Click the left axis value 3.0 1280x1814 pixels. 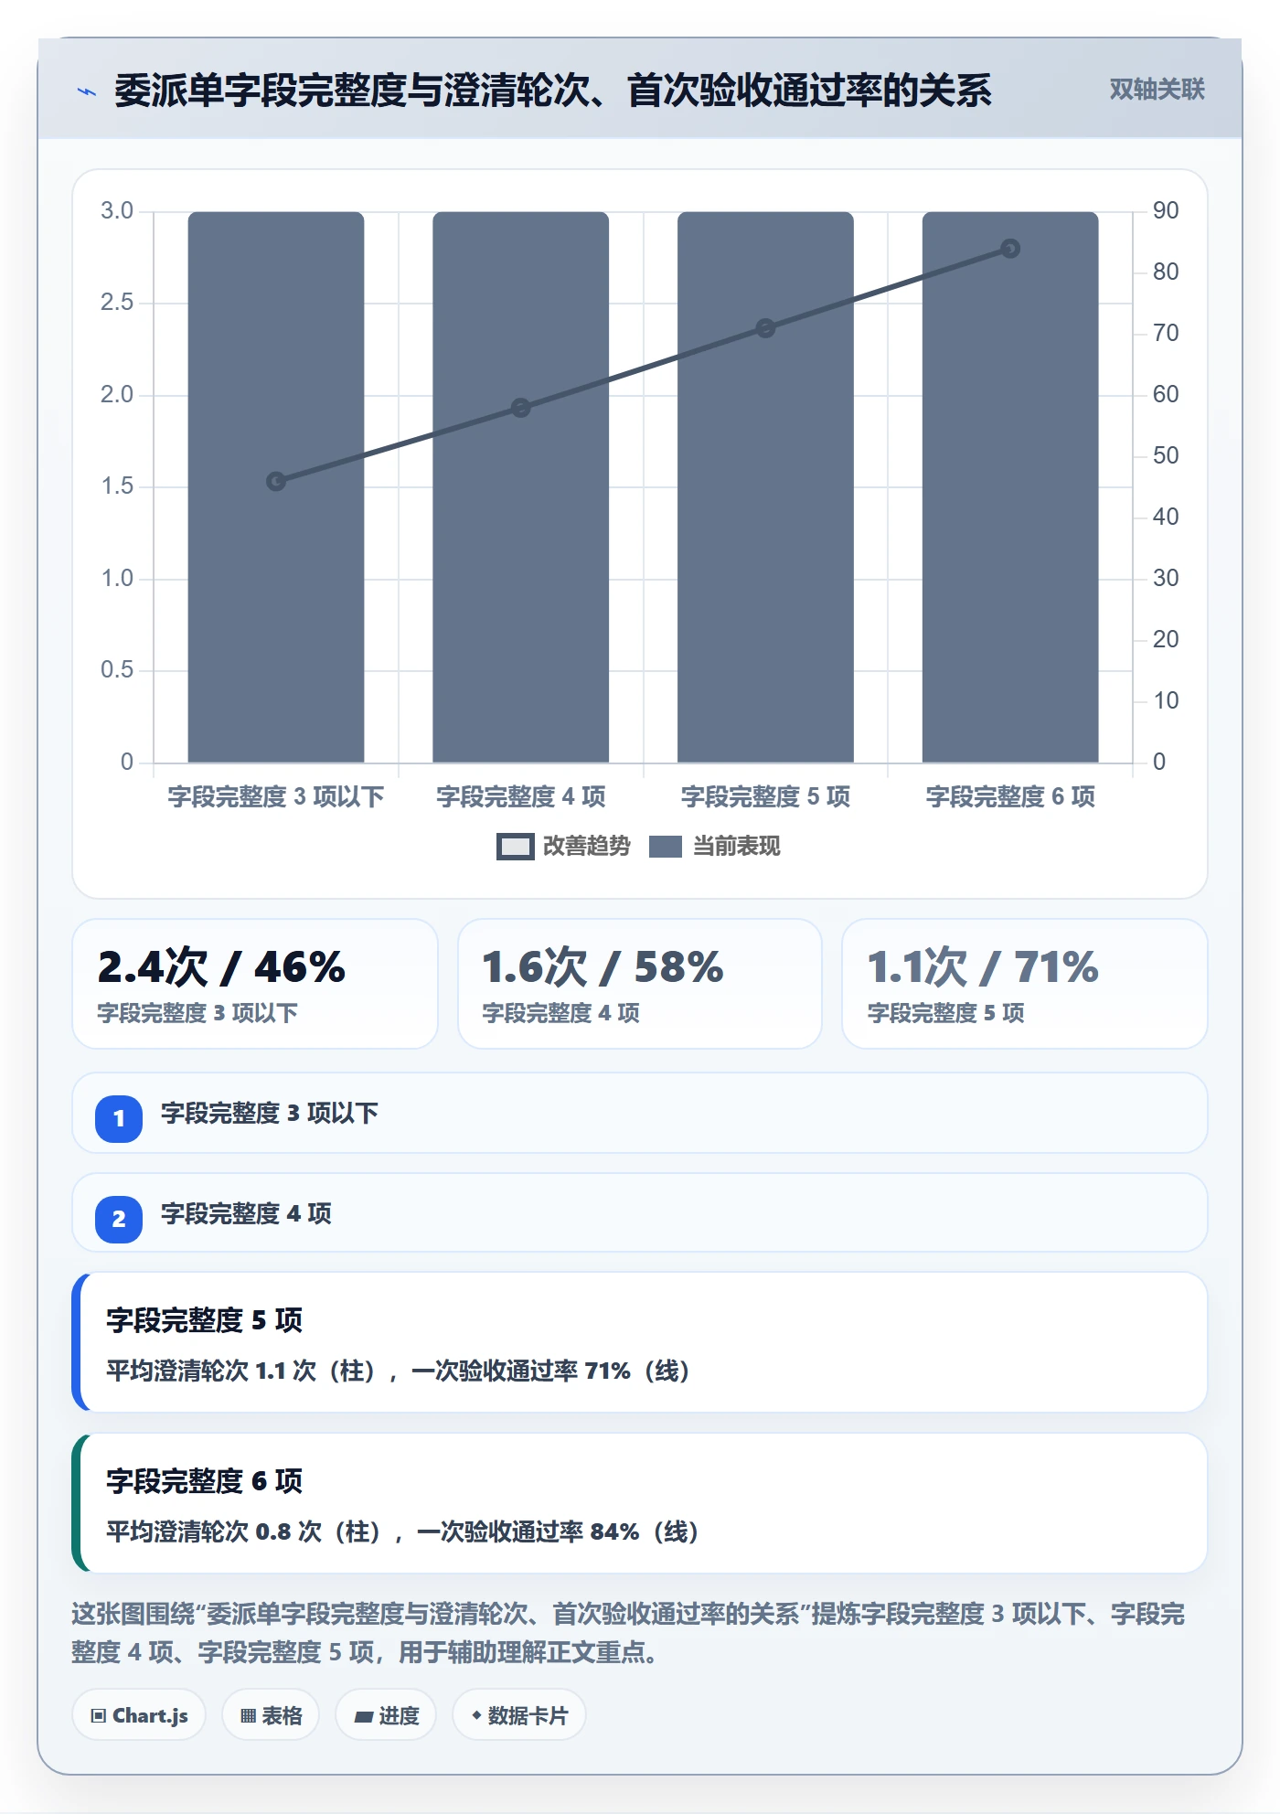pyautogui.click(x=117, y=210)
